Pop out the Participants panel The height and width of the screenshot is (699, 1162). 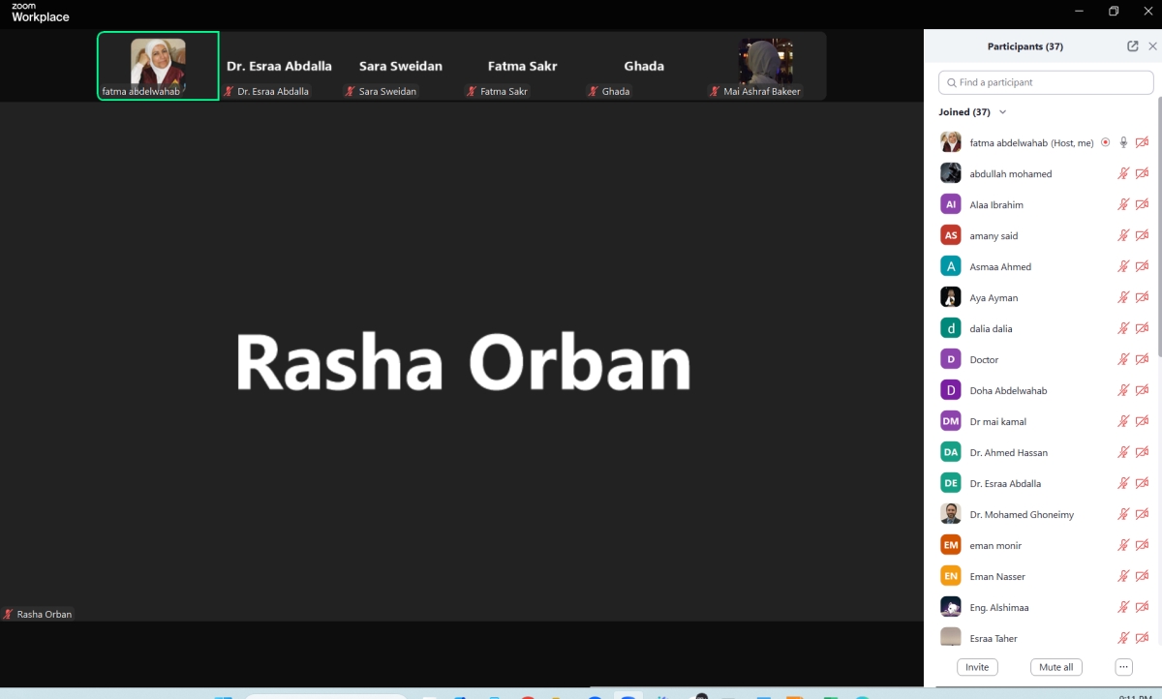(1132, 46)
